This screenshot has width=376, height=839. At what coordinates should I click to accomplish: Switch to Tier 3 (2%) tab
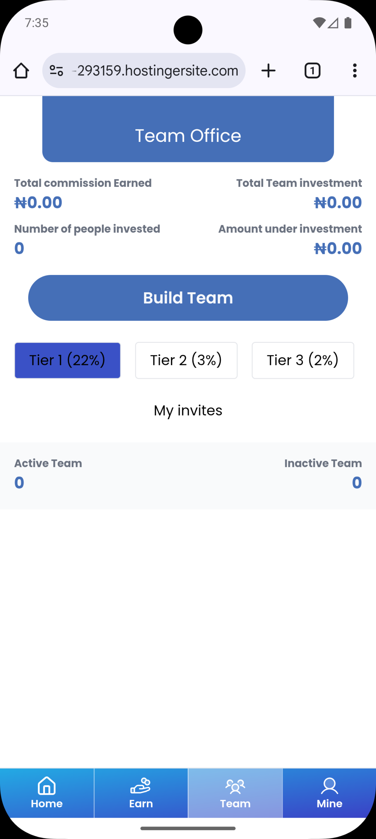pyautogui.click(x=303, y=360)
